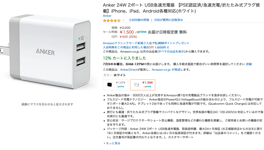Expand もっと見る to show more
Image resolution: width=264 pixels, height=150 pixels.
(112, 143)
